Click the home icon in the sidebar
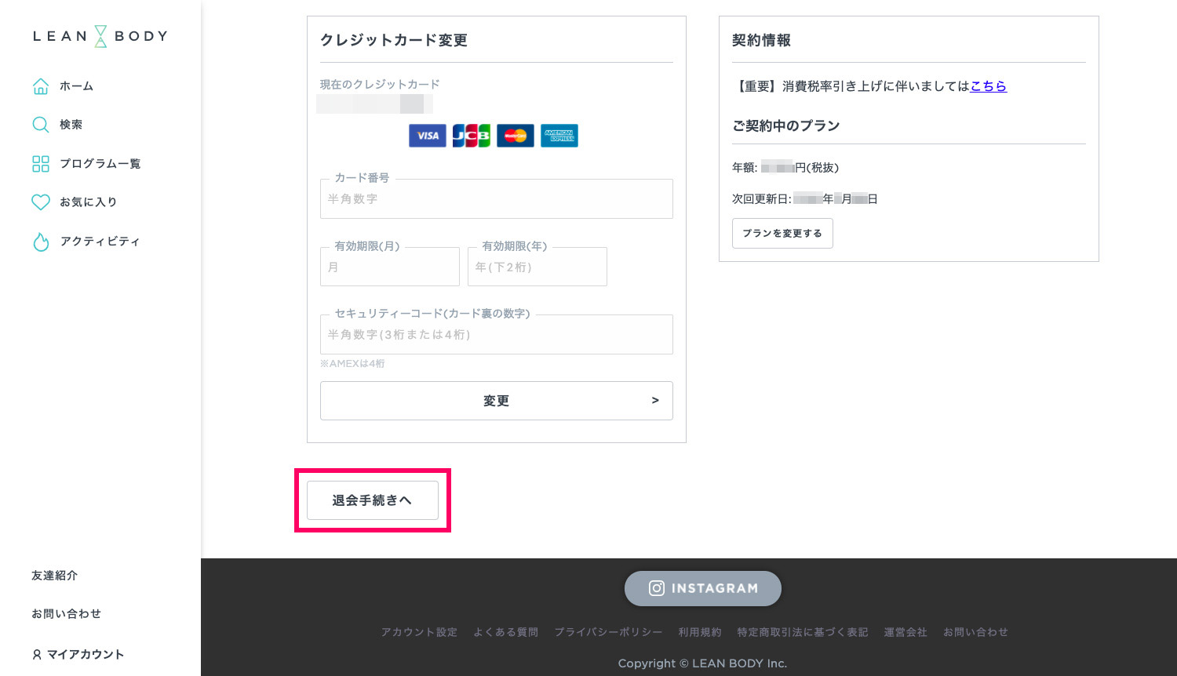 click(x=41, y=86)
